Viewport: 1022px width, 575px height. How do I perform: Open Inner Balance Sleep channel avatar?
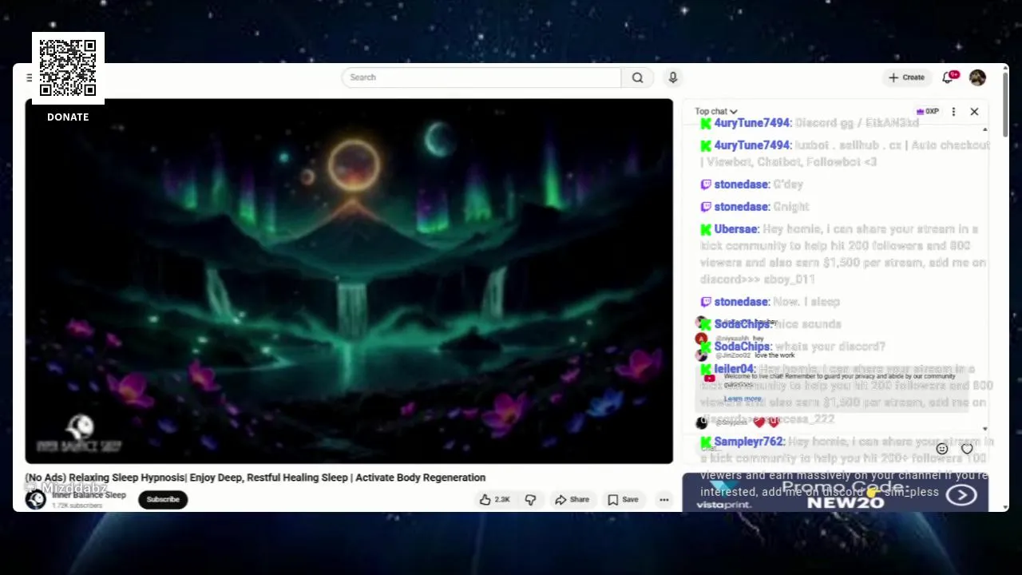pos(35,500)
